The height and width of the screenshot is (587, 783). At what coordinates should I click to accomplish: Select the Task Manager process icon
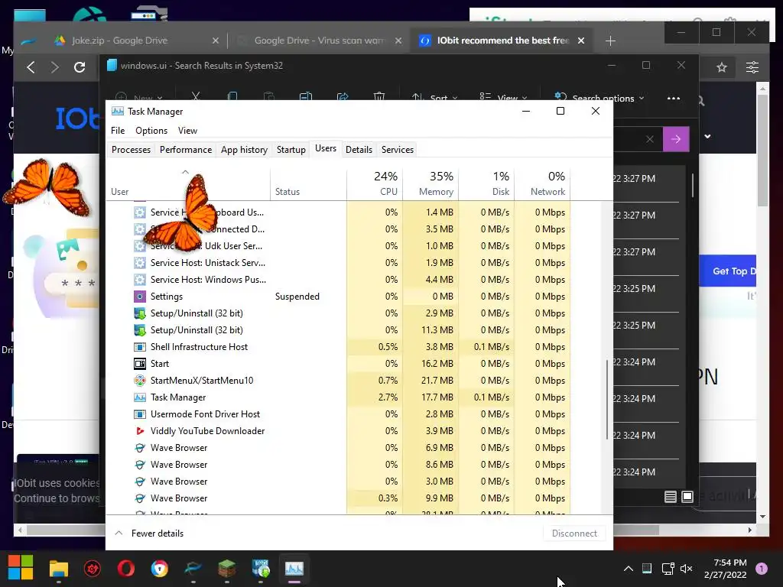140,397
